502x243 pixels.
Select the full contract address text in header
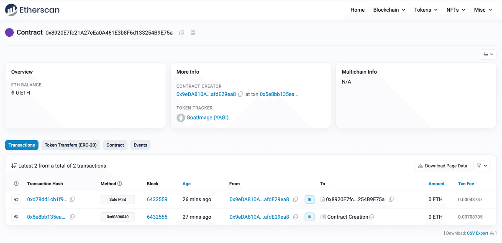tap(109, 33)
